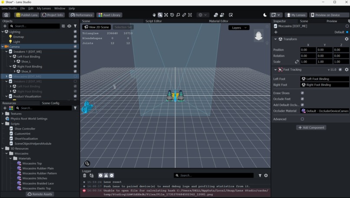Add new object with plus icon

(x=5, y=26)
